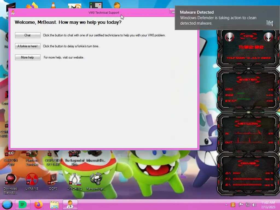Open the RansomWar.. skull desktop shortcut
Image resolution: width=280 pixels, height=210 pixels.
[x=96, y=182]
